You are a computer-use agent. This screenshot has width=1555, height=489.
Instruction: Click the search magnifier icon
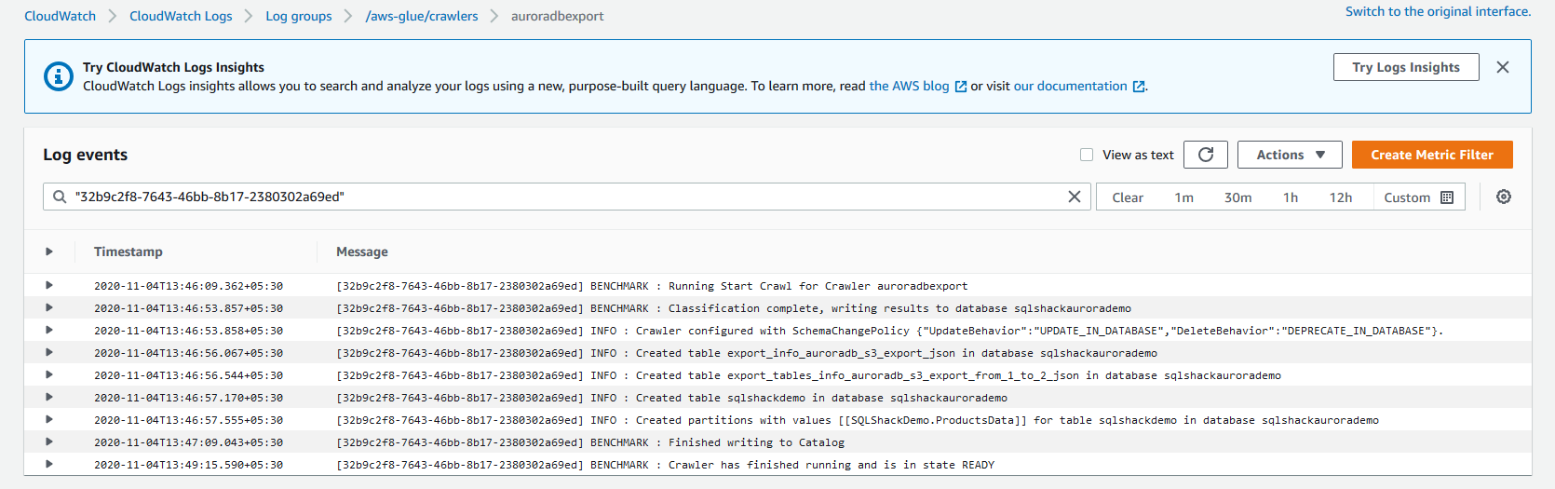60,197
